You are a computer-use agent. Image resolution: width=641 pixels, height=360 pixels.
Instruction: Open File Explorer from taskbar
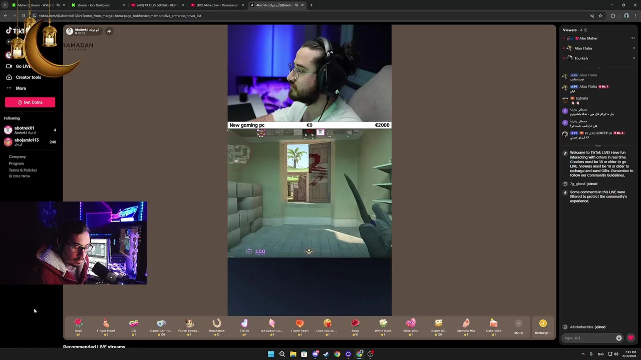(x=293, y=354)
